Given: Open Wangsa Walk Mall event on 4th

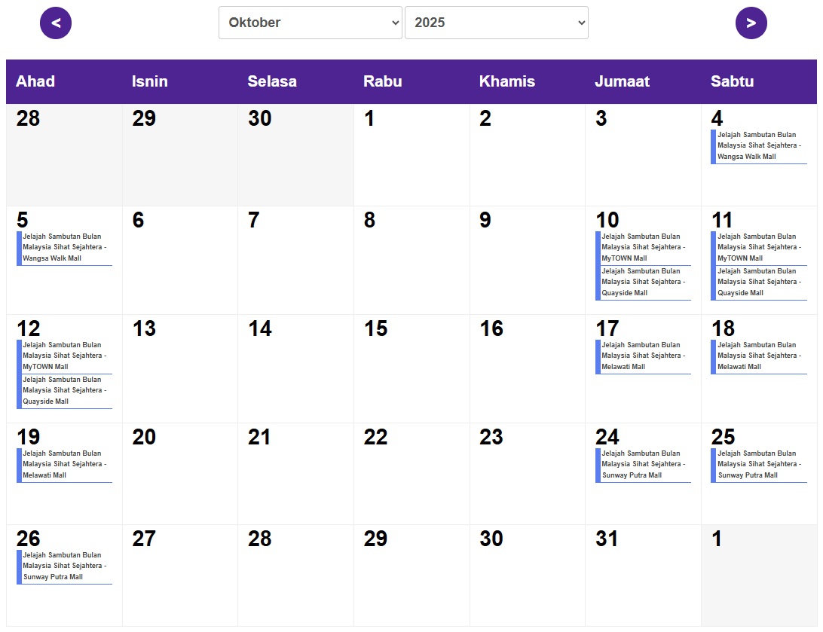Looking at the screenshot, I should tap(758, 146).
